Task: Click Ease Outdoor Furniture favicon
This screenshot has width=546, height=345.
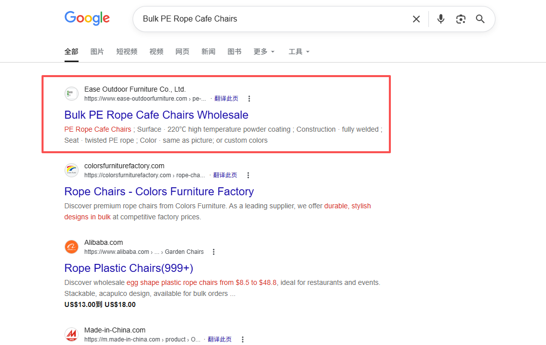Action: [x=72, y=94]
